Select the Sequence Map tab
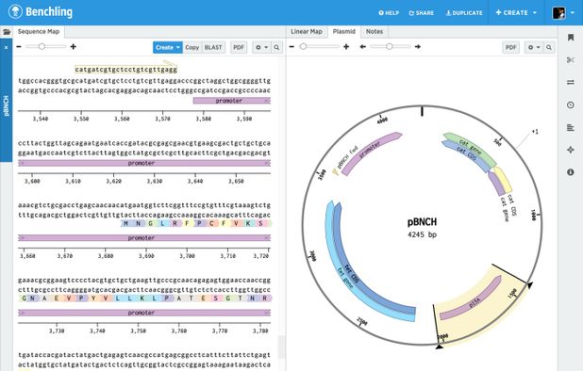 click(x=39, y=31)
